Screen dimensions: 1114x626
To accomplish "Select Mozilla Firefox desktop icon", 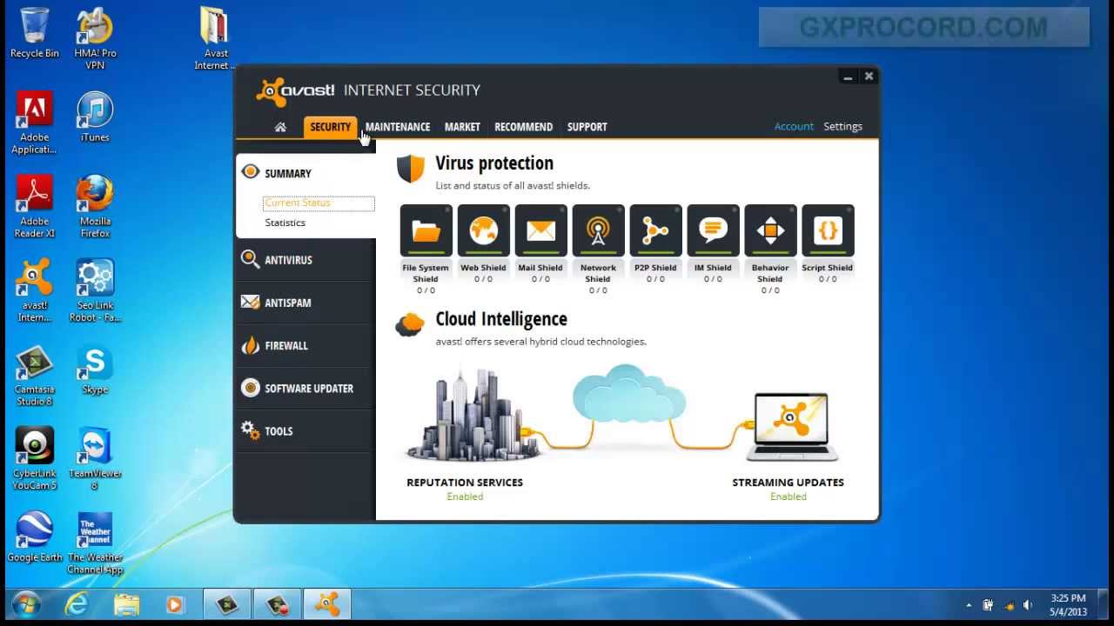I will [x=95, y=207].
